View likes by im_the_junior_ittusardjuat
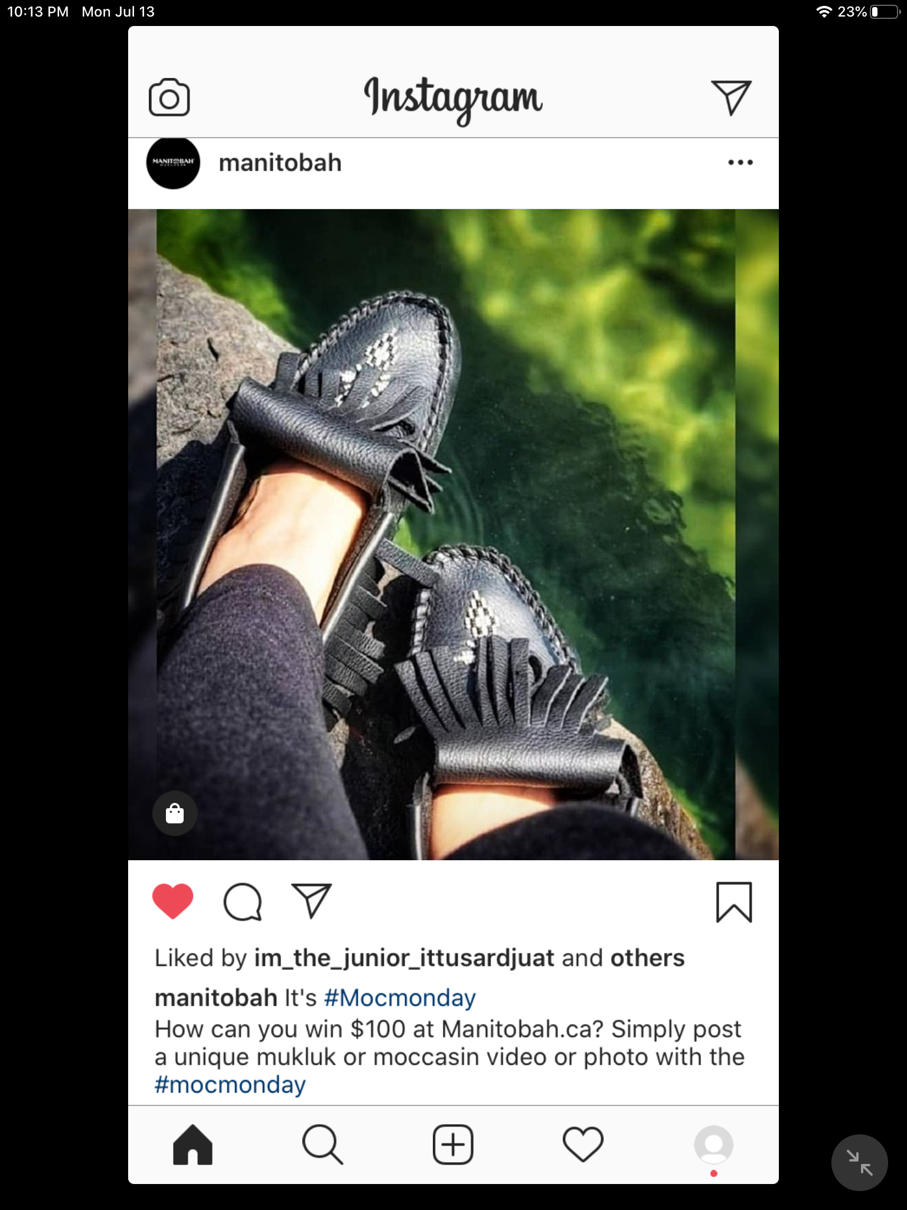This screenshot has width=907, height=1210. point(404,958)
